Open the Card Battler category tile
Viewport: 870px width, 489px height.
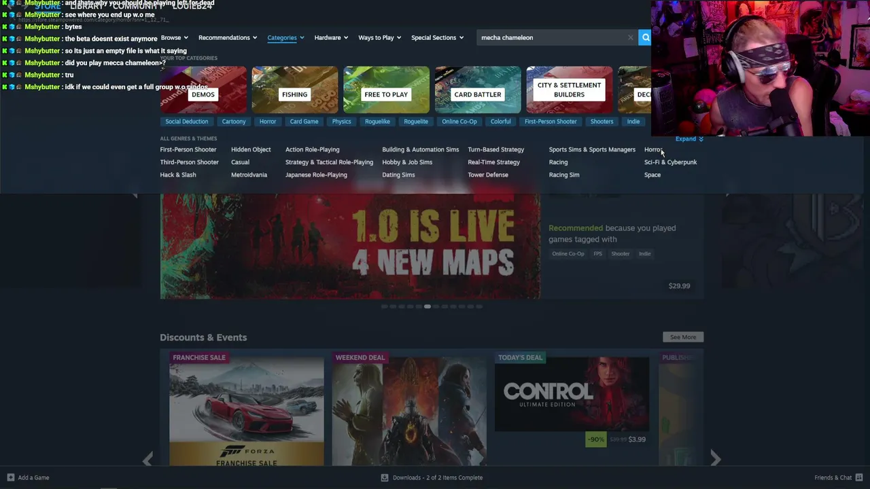478,90
